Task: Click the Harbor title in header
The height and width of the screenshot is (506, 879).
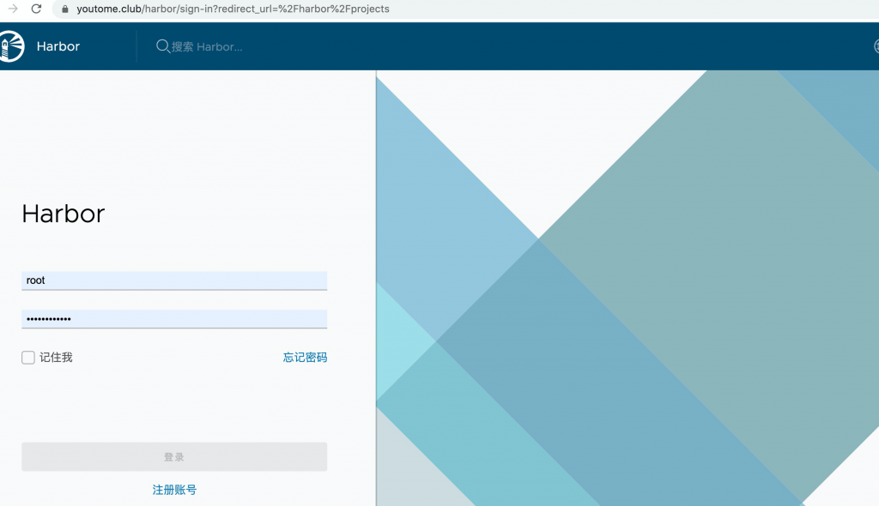Action: point(58,46)
